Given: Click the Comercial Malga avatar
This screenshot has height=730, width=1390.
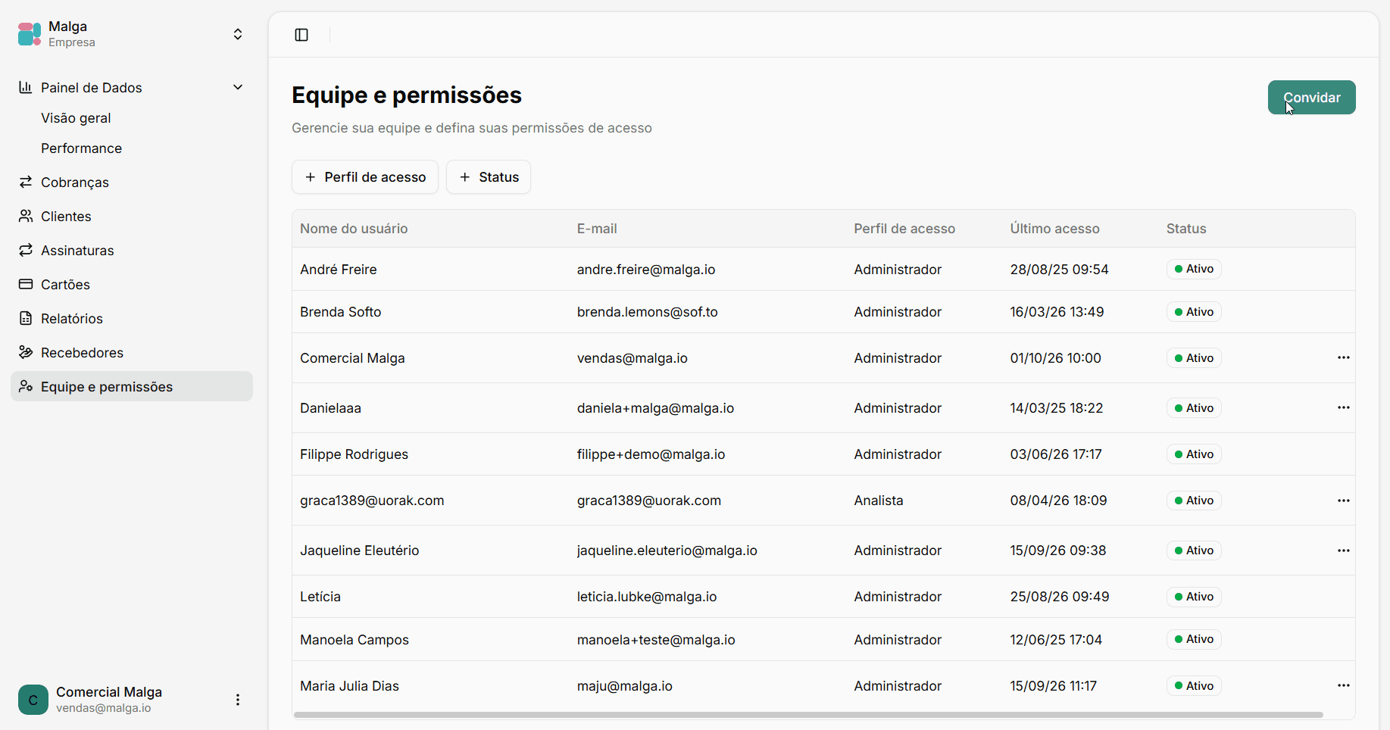Looking at the screenshot, I should click(x=33, y=700).
